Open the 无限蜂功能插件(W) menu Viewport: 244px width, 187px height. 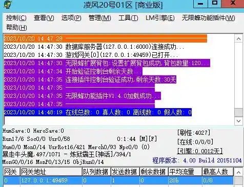pos(208,18)
